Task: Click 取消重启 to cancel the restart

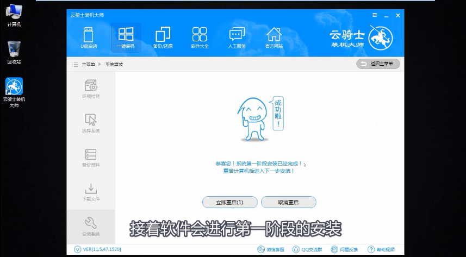Action: (x=288, y=202)
